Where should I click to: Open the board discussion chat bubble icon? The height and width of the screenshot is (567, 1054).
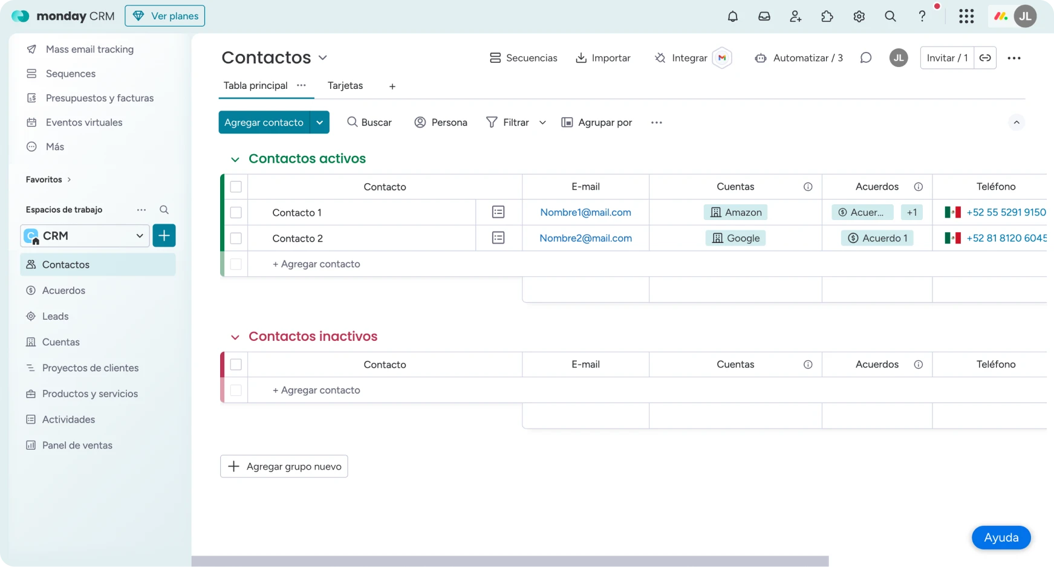[865, 58]
